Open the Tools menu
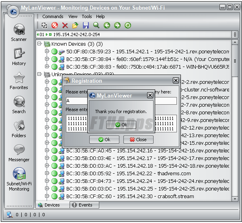The width and height of the screenshot is (242, 223). pyautogui.click(x=87, y=16)
